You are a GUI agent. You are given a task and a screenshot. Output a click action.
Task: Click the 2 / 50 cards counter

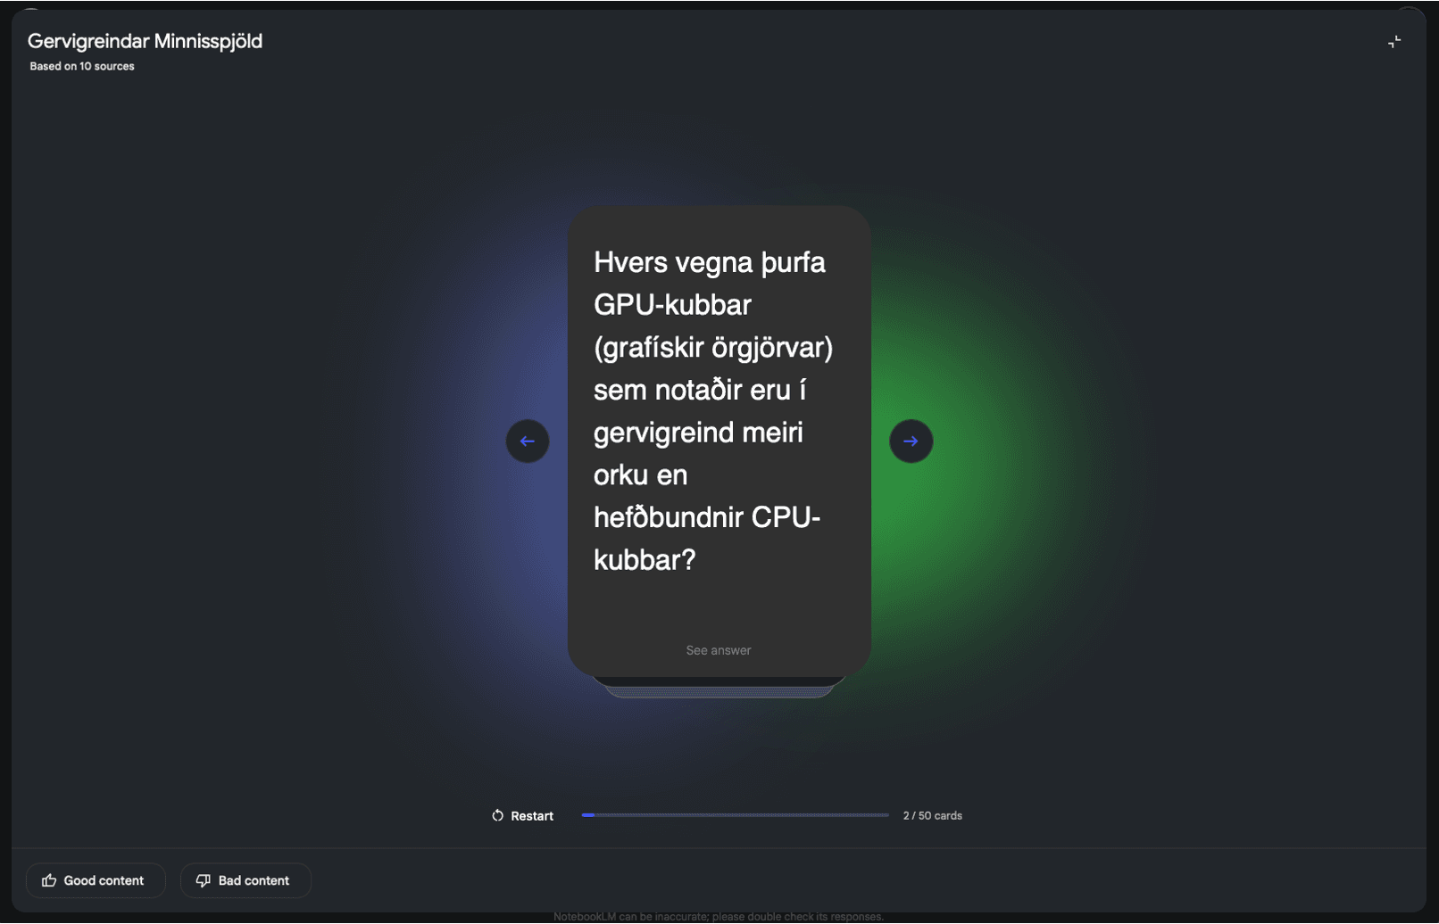click(x=932, y=814)
